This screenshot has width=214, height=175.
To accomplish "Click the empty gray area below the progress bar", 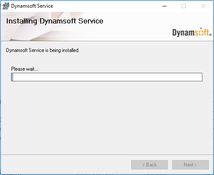I will pyautogui.click(x=107, y=118).
